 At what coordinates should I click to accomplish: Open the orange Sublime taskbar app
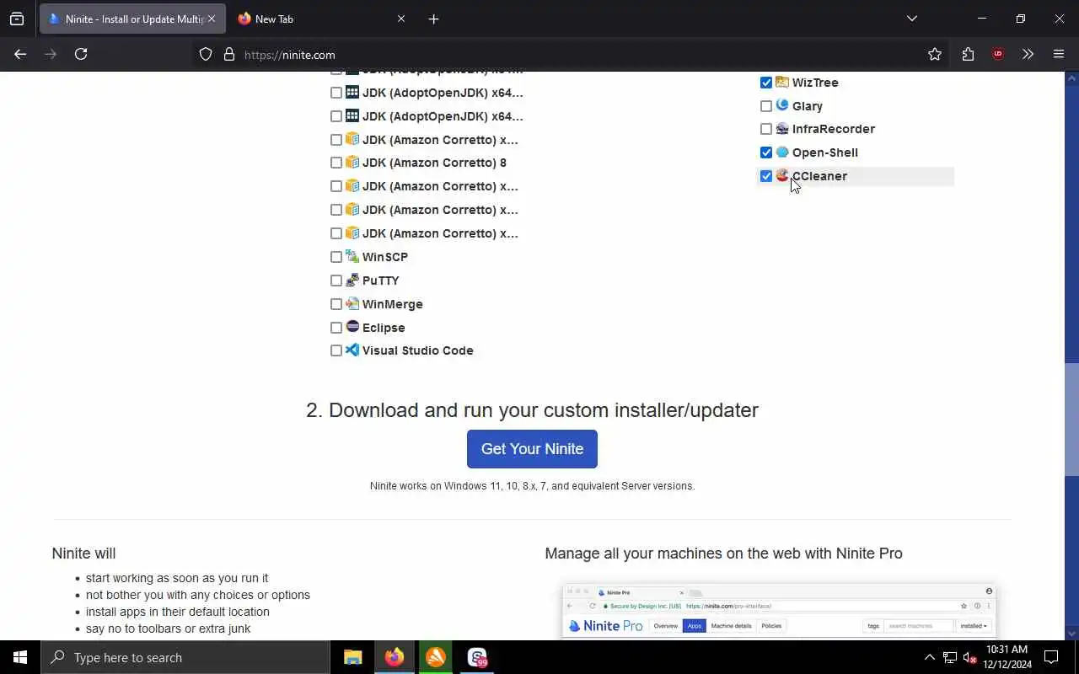tap(436, 657)
